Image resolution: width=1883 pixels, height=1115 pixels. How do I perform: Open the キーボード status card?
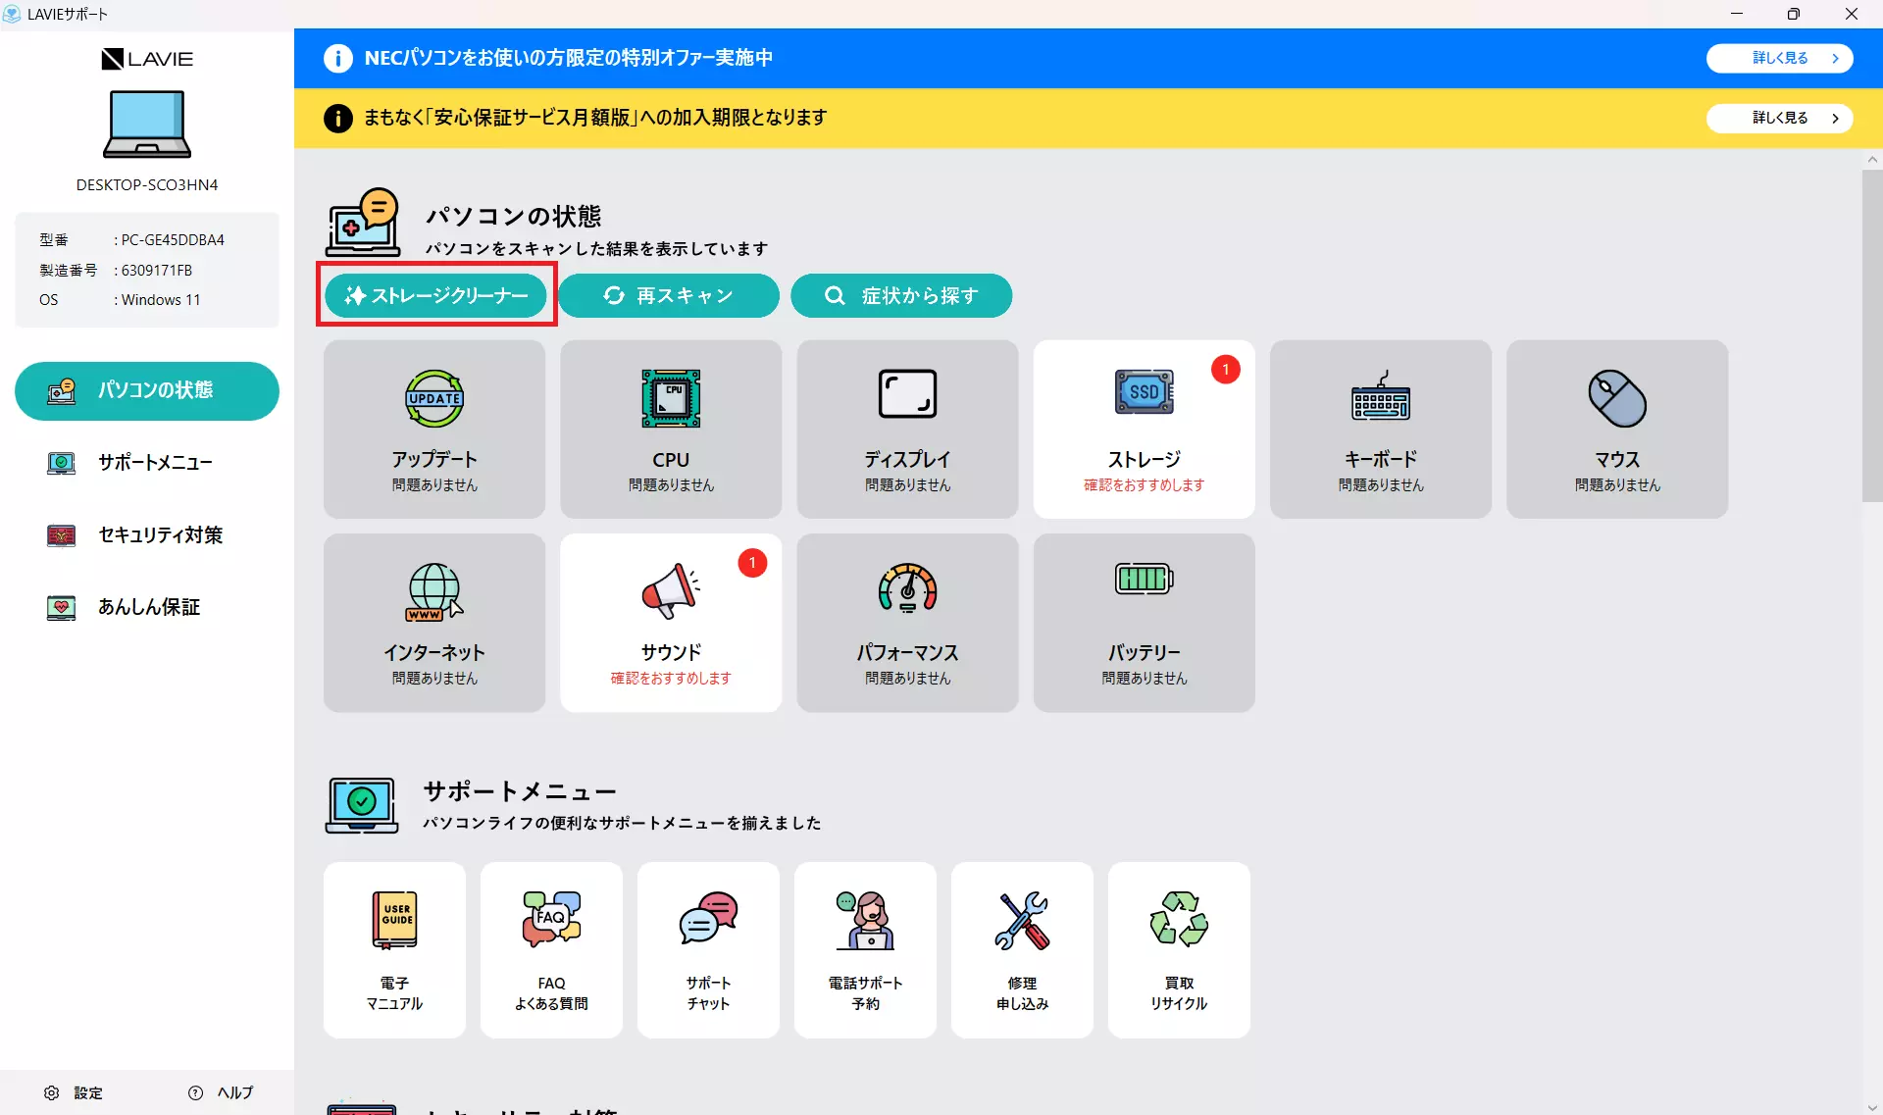1380,429
